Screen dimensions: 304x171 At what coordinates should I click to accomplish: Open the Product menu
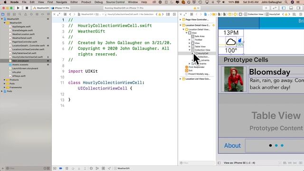click(x=86, y=2)
